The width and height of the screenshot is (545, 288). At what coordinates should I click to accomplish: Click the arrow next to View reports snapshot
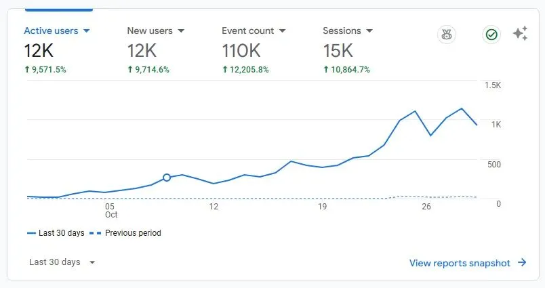pos(522,263)
